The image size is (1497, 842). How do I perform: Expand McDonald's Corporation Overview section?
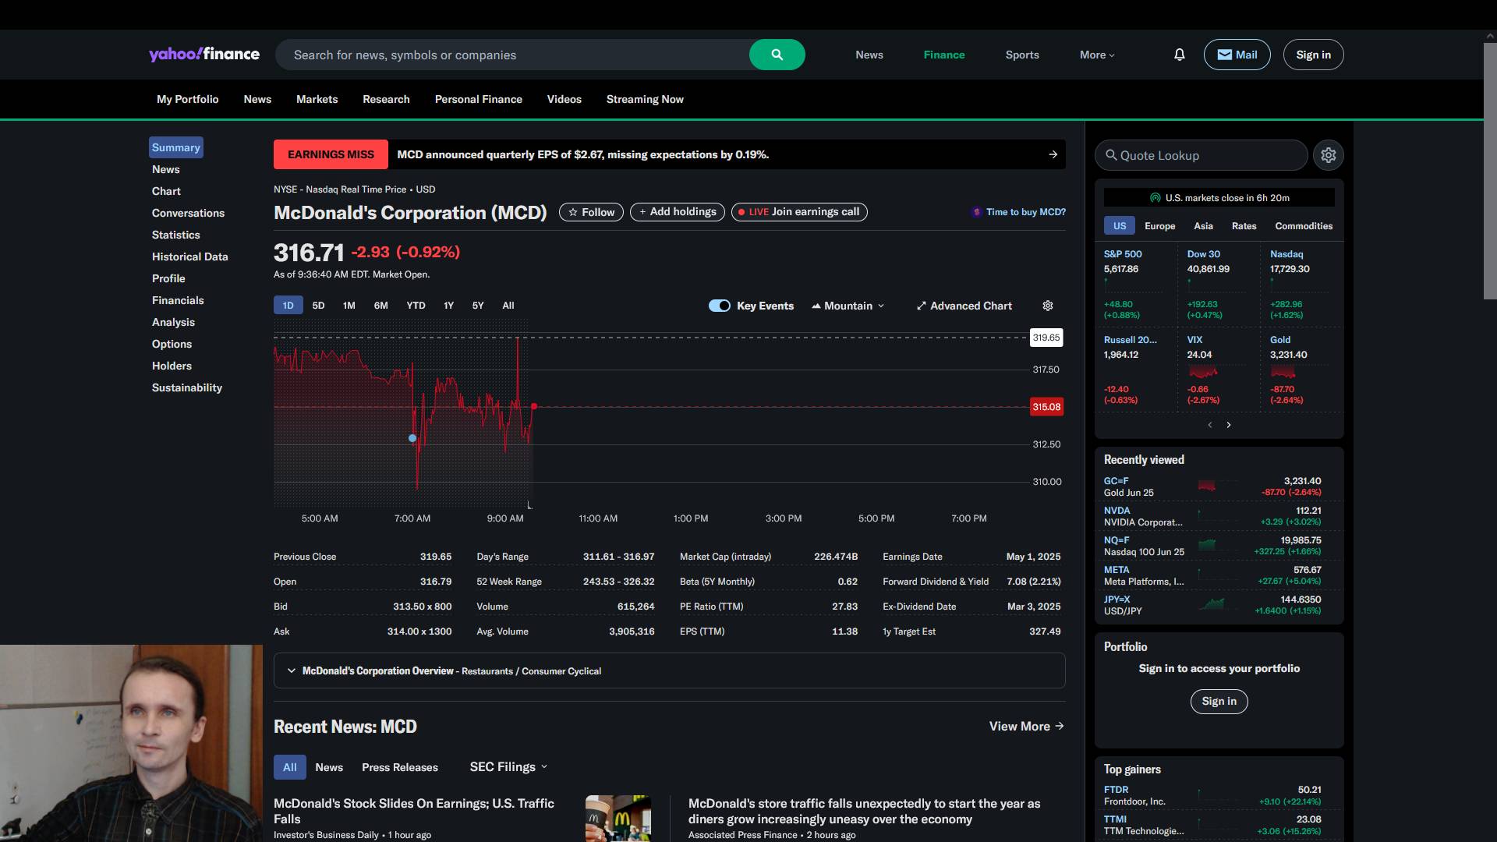pyautogui.click(x=292, y=670)
